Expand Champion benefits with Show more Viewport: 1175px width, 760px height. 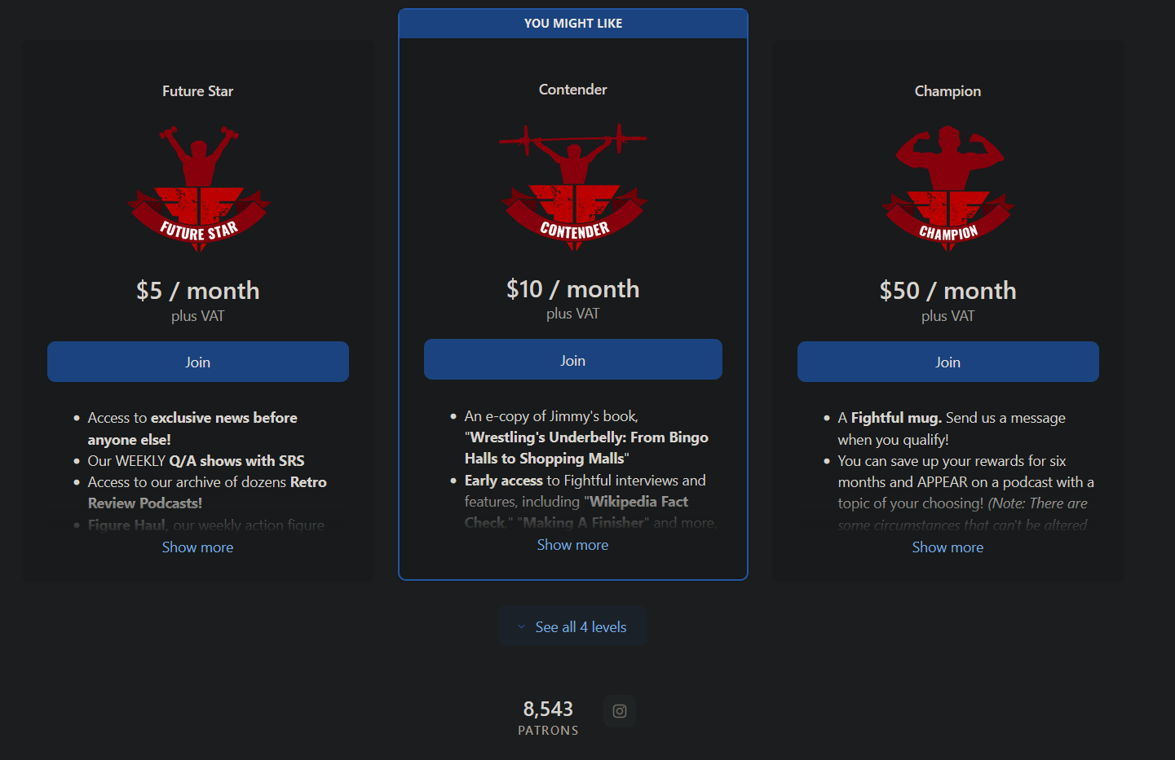coord(948,547)
